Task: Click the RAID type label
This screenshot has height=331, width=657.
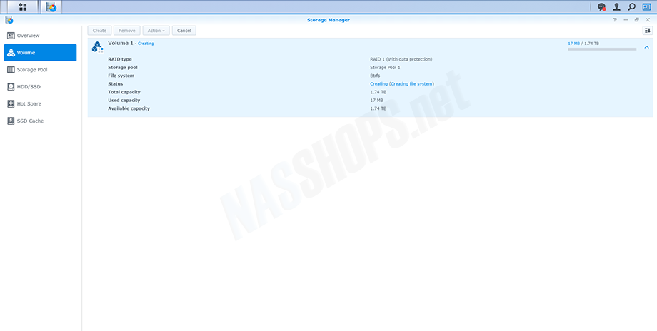Action: point(120,59)
